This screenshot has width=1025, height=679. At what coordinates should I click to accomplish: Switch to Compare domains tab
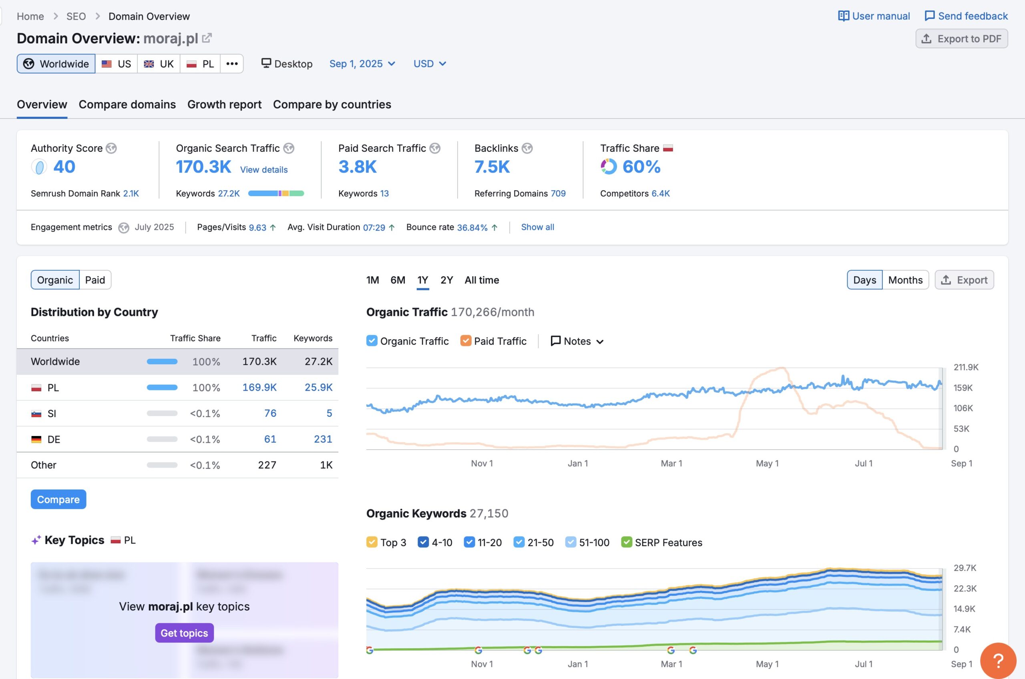pos(127,104)
